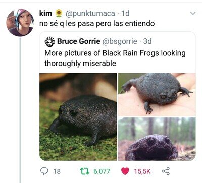Open the @punktumaca handle link
Screen dimensions: 202x183
coord(90,13)
